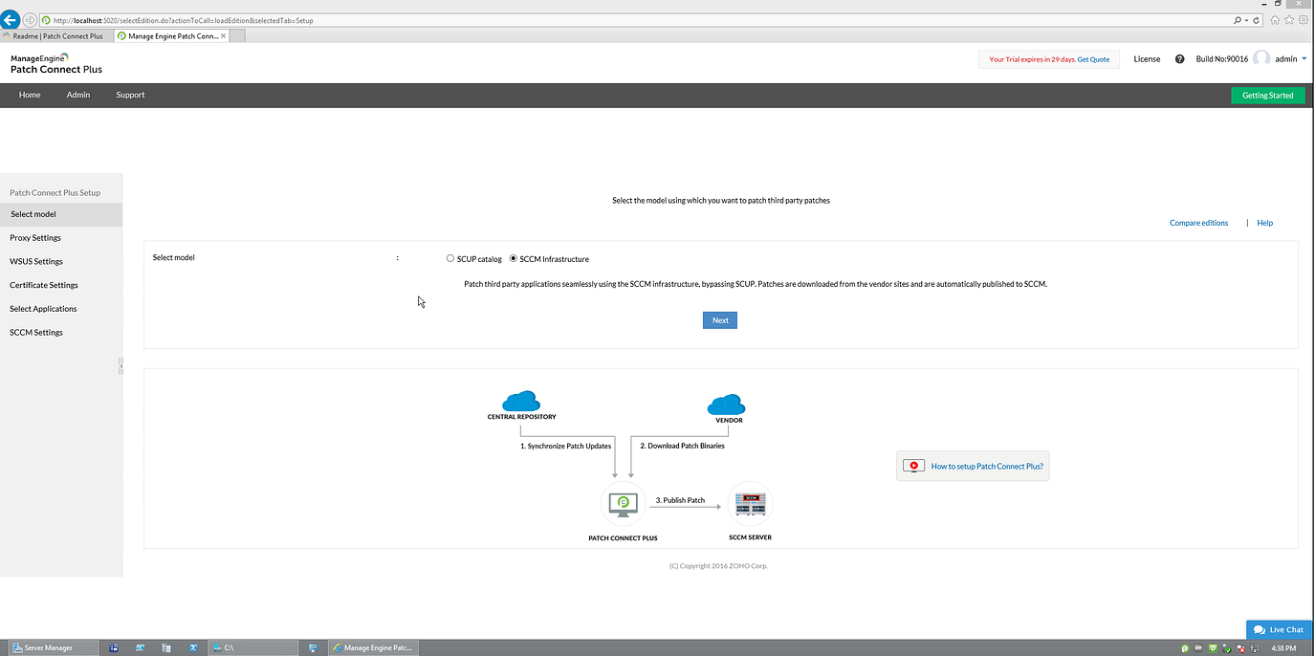This screenshot has height=656, width=1315.
Task: Go to Select model in sidebar
Action: 61,214
